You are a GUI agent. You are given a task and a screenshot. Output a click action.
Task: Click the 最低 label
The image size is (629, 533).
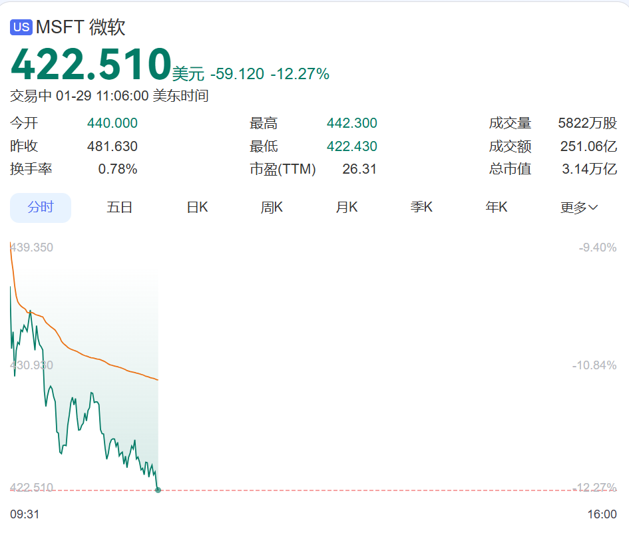264,146
